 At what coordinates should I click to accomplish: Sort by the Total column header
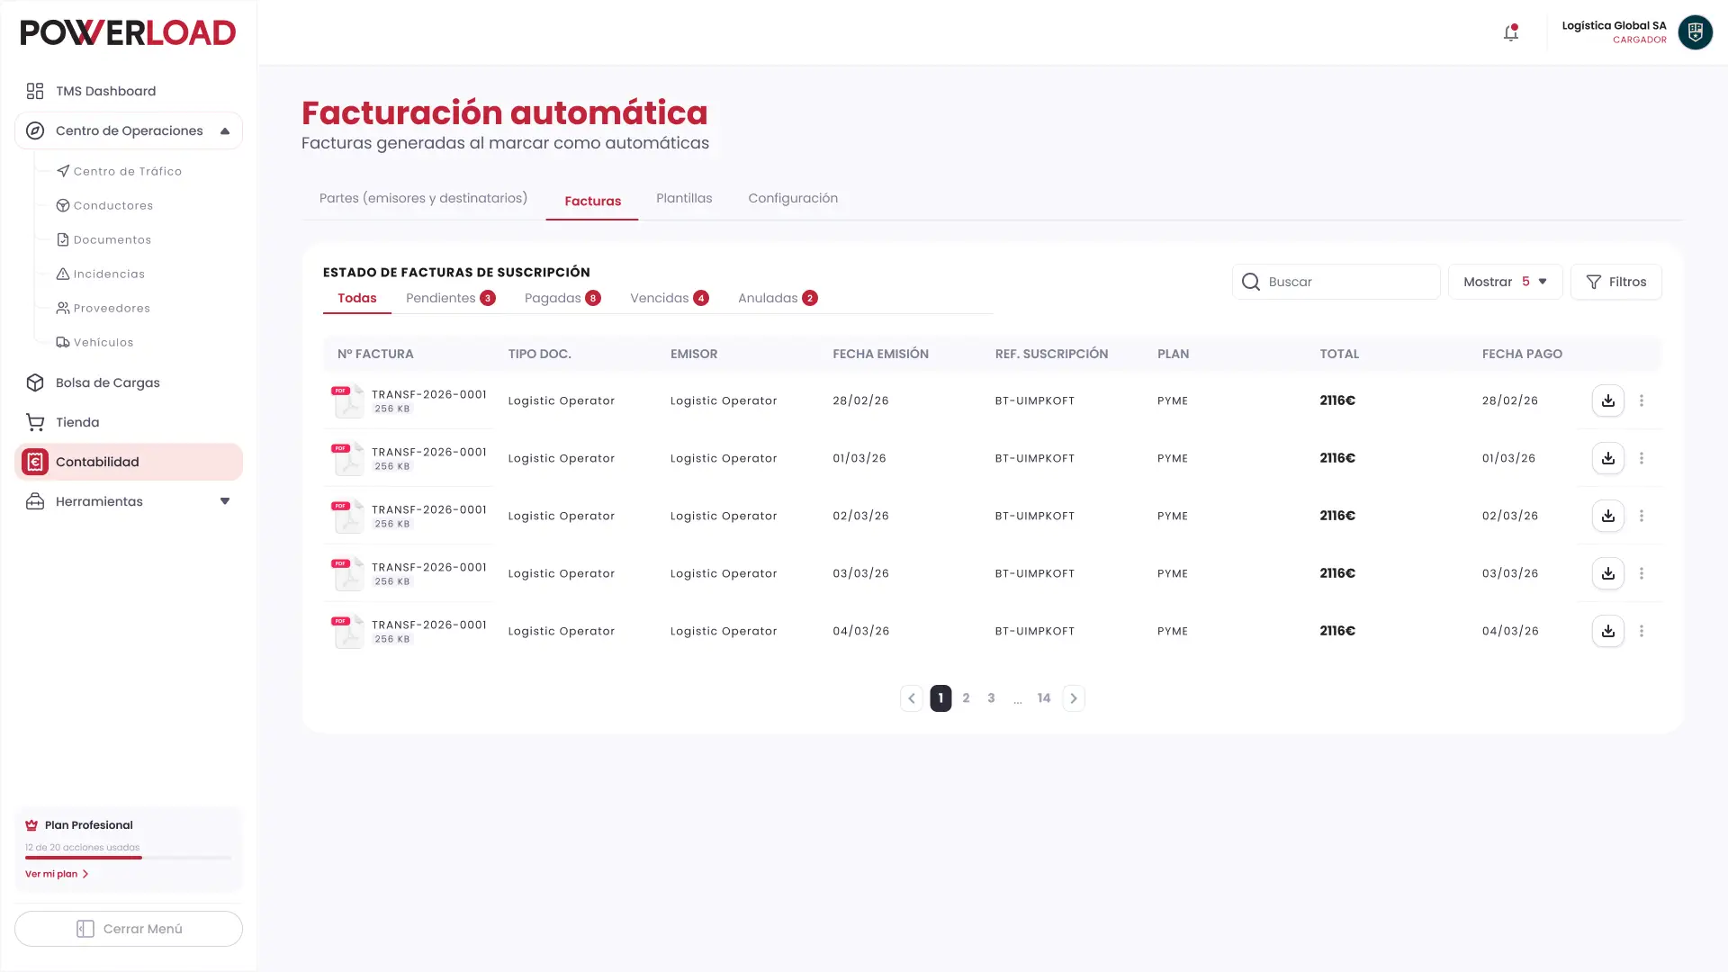1339,354
